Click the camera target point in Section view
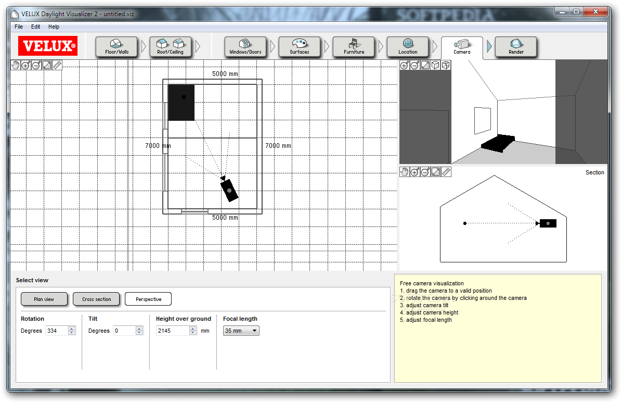The image size is (622, 403). click(465, 223)
